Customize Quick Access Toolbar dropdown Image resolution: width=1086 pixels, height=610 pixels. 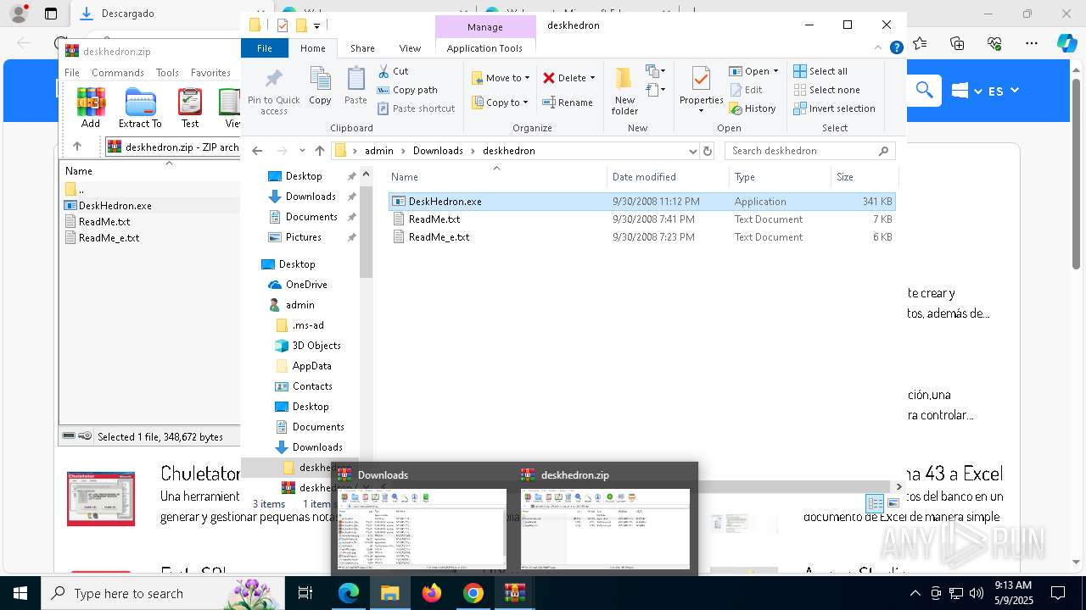316,25
